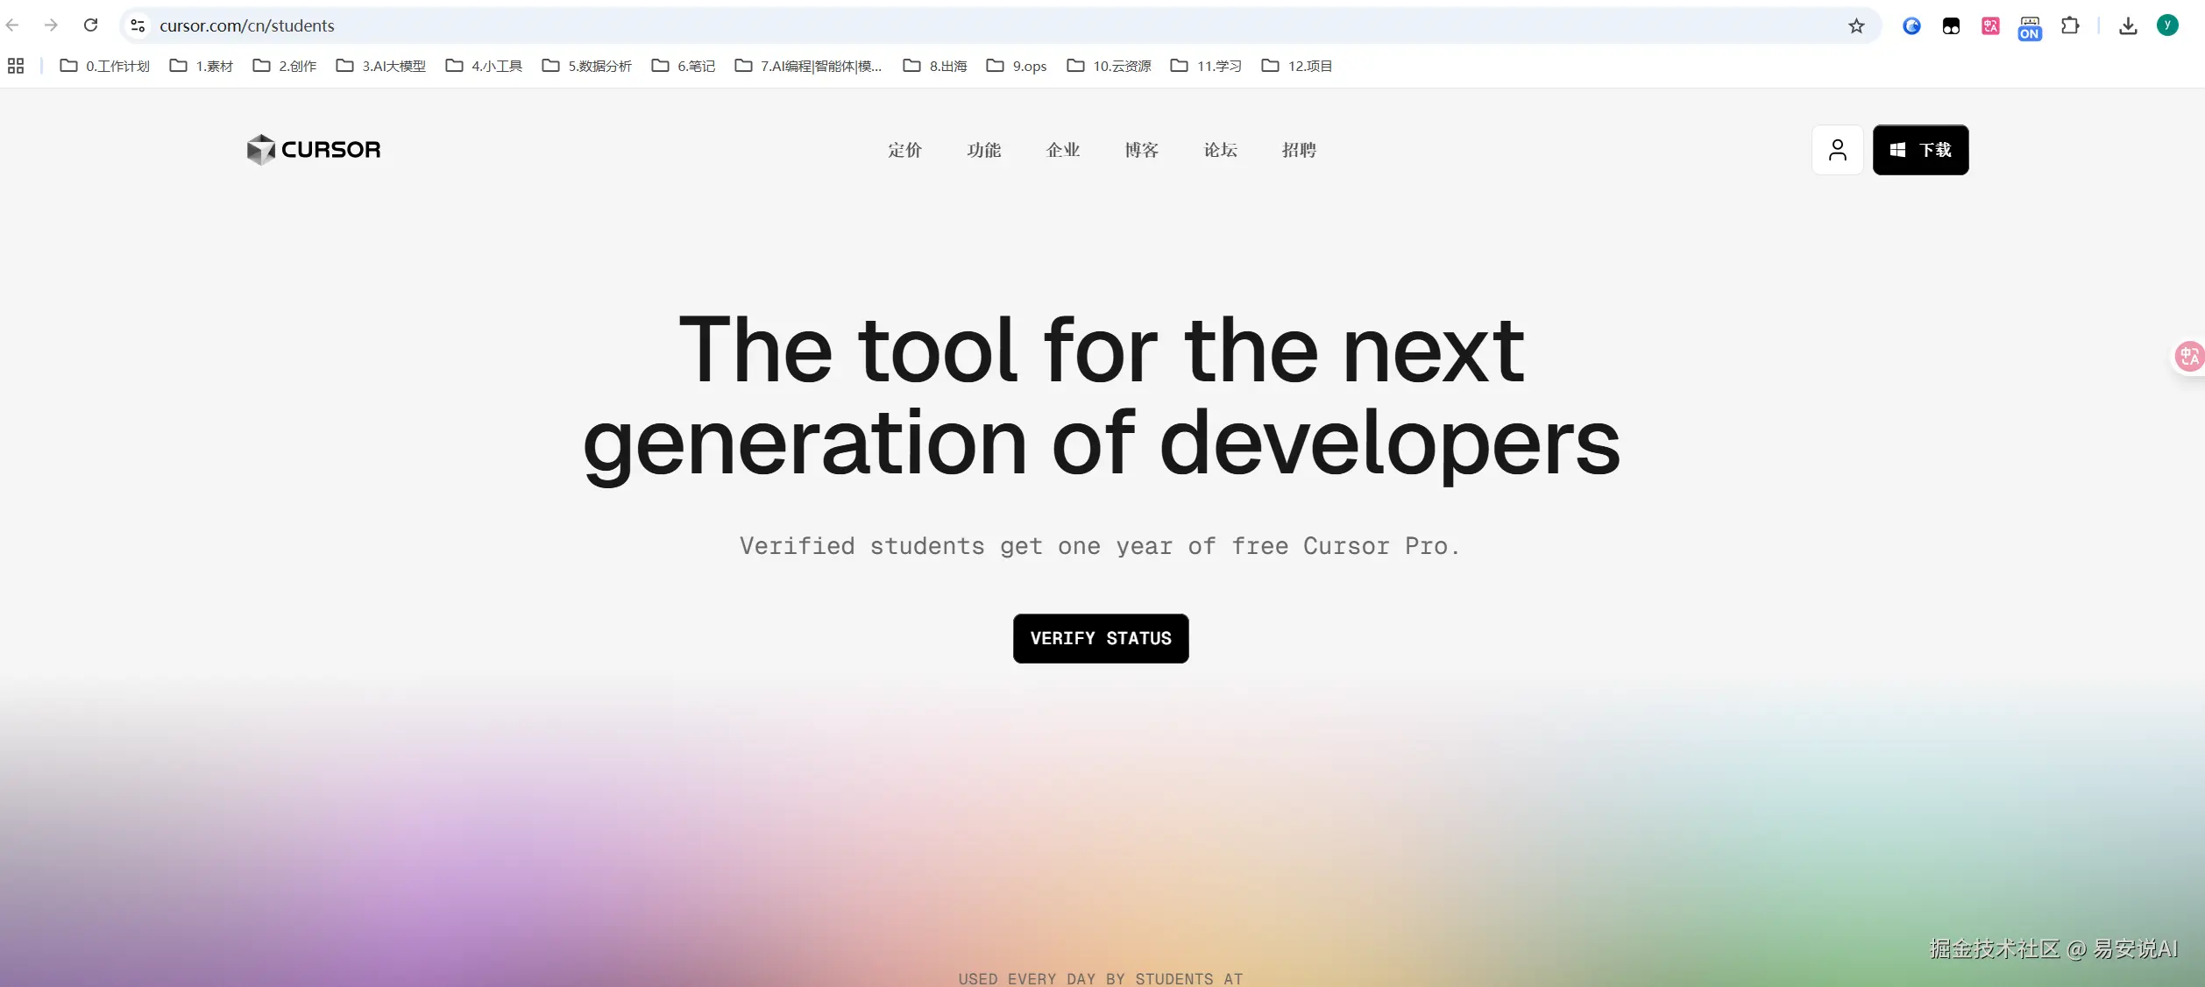The image size is (2205, 987).
Task: Go to the 博客 navigation item
Action: click(x=1141, y=150)
